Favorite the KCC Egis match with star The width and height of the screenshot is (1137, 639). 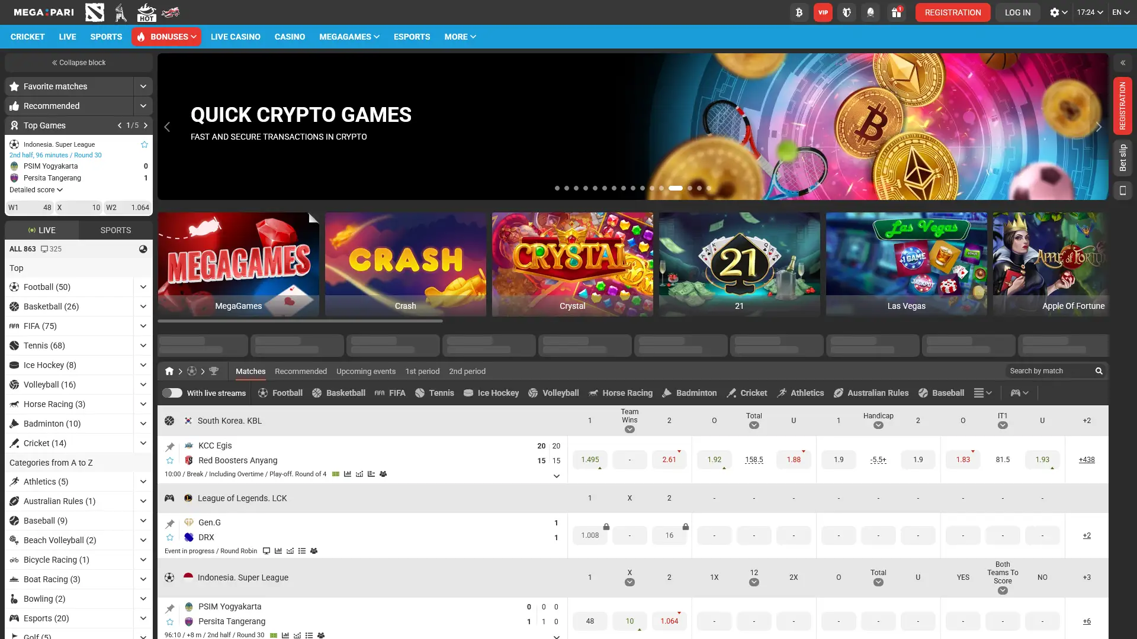[x=170, y=460]
